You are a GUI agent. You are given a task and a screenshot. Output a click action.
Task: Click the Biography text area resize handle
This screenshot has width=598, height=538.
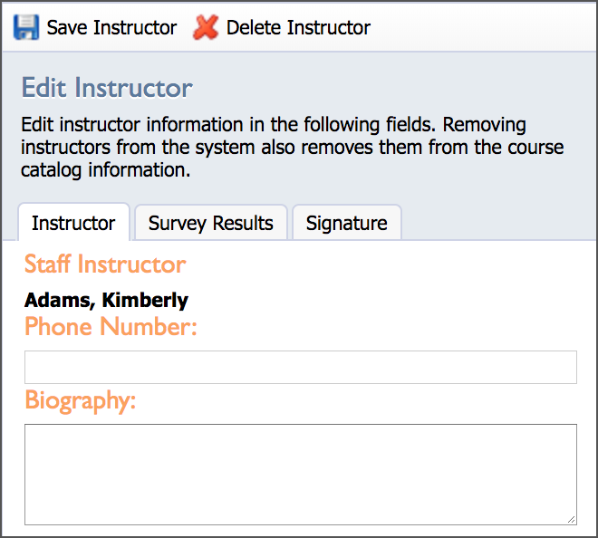pos(571,519)
